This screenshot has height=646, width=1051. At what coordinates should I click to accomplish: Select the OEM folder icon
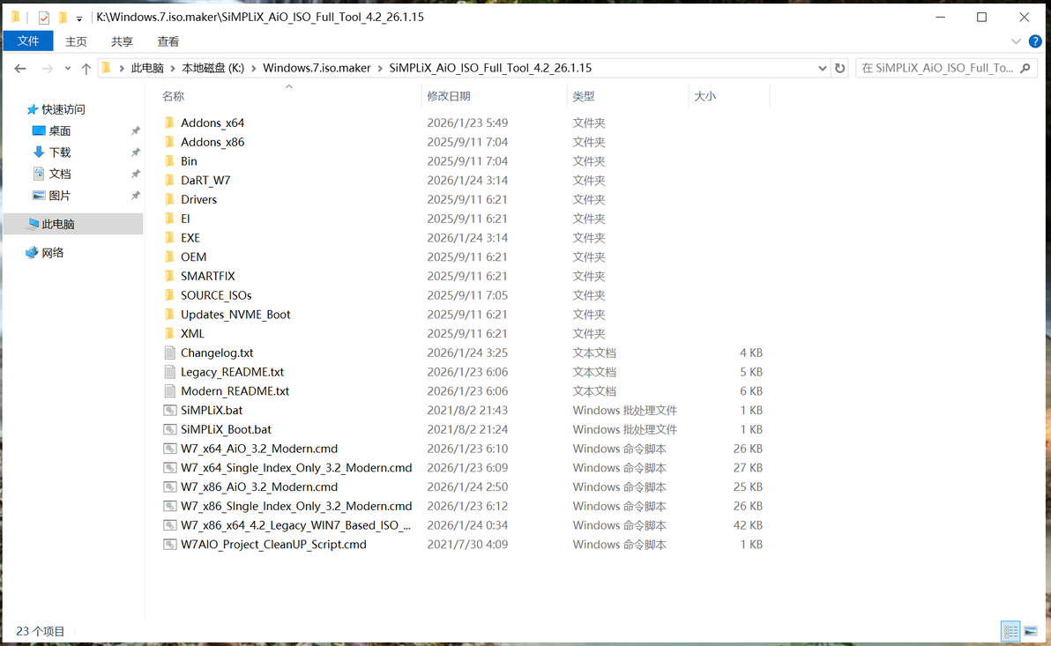pyautogui.click(x=169, y=256)
